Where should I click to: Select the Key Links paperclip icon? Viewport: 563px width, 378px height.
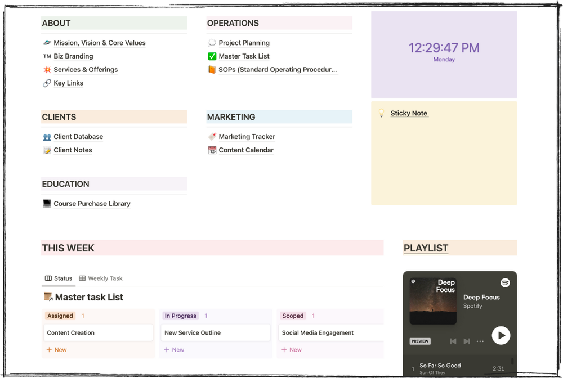[47, 83]
